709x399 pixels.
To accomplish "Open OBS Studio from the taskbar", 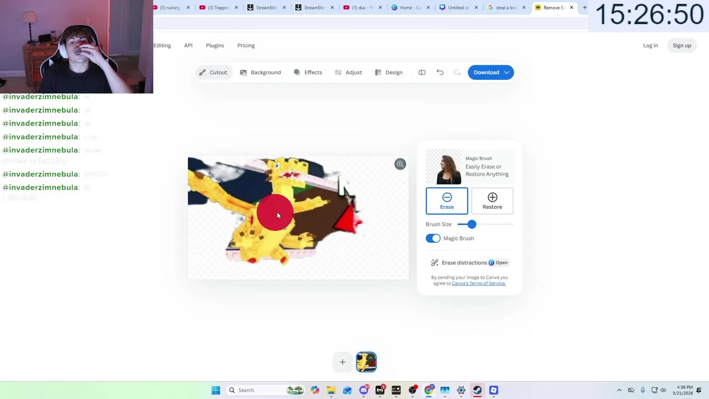I will click(412, 390).
